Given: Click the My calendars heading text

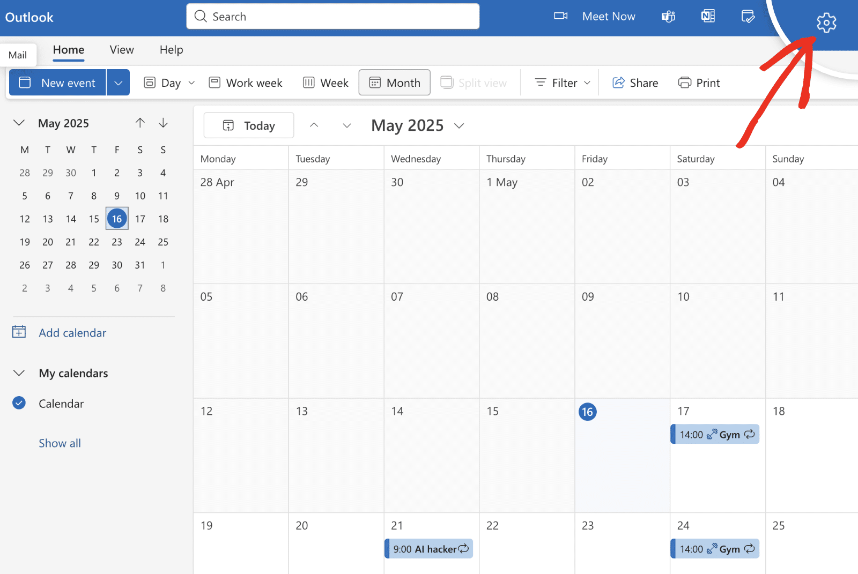Looking at the screenshot, I should [x=73, y=373].
